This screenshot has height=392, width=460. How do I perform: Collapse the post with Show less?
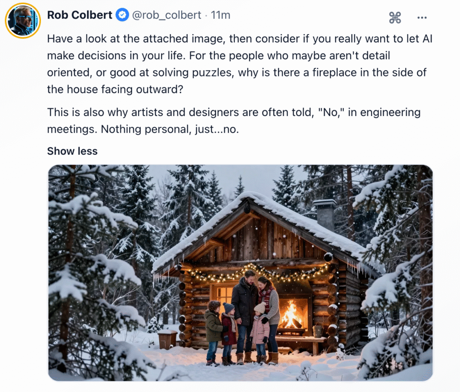(72, 151)
